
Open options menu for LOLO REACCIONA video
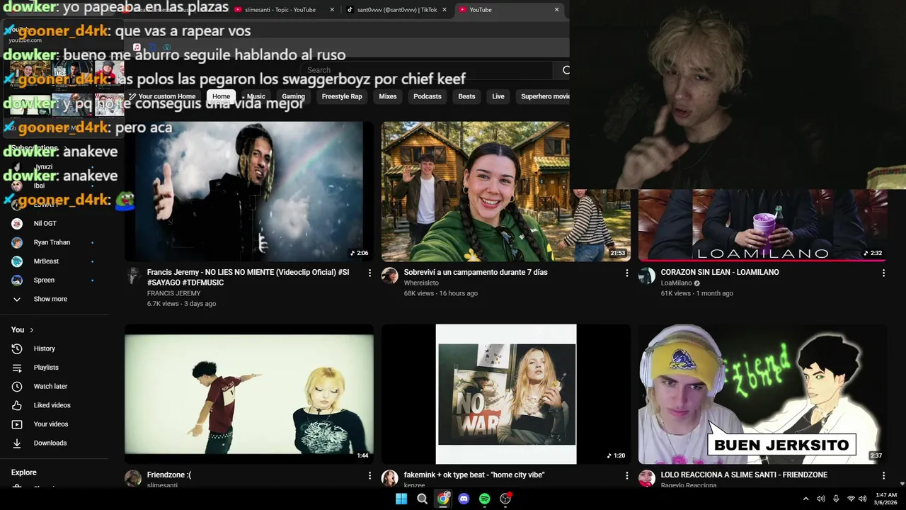pos(883,475)
